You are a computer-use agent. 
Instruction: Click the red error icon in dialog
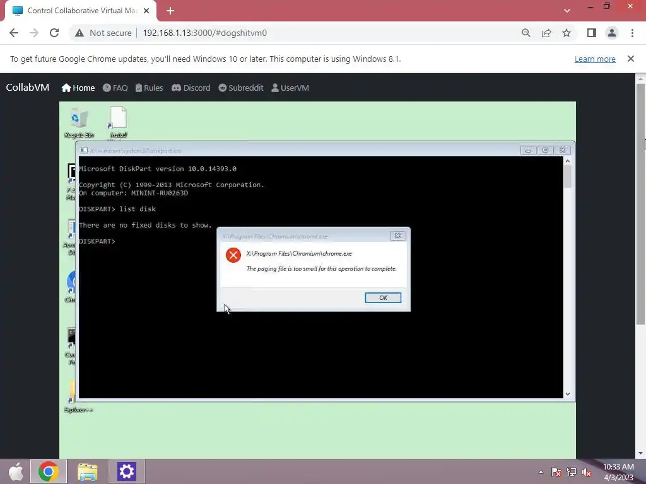coord(233,255)
